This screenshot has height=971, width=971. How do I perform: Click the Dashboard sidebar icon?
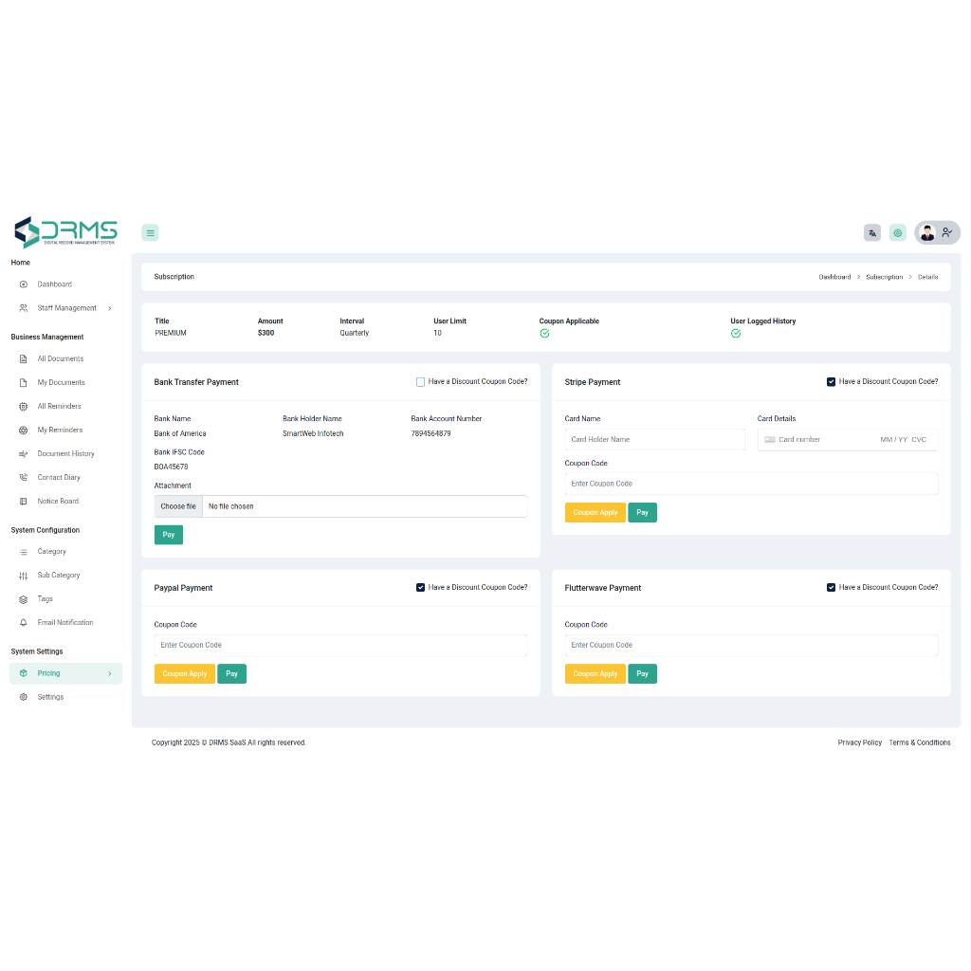[24, 284]
